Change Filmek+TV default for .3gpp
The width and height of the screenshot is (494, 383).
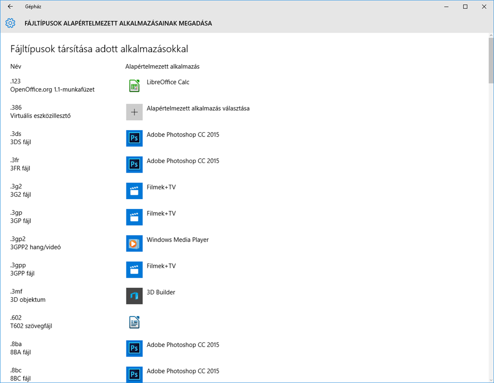tap(161, 266)
